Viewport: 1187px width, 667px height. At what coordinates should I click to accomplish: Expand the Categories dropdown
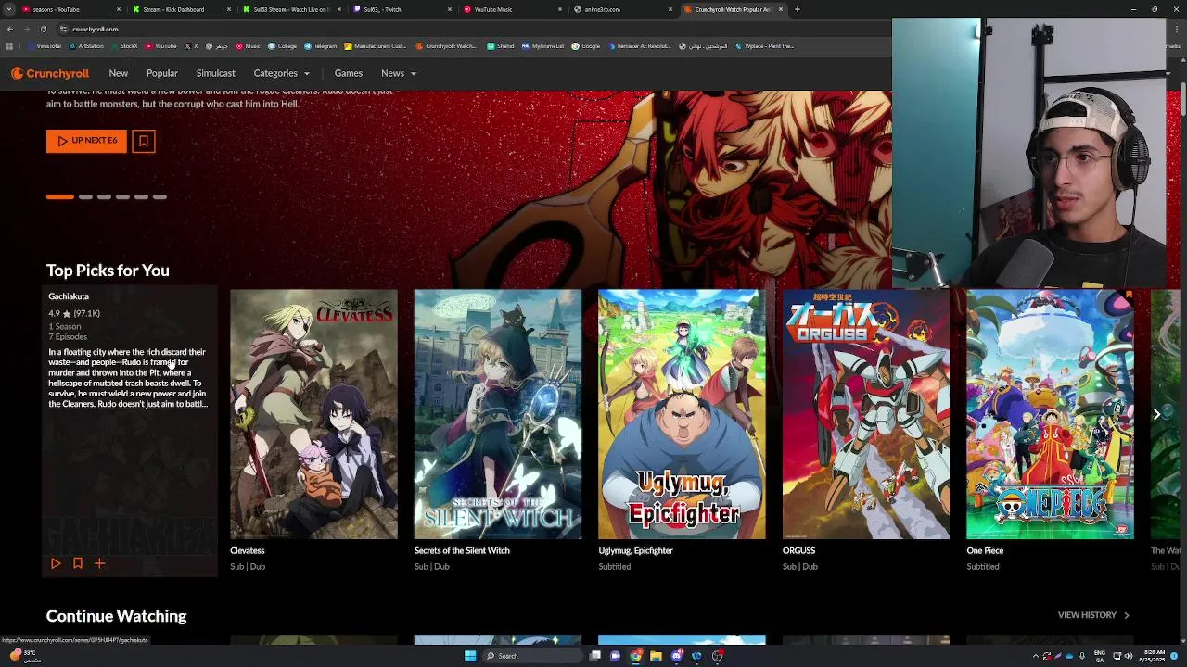pos(282,73)
